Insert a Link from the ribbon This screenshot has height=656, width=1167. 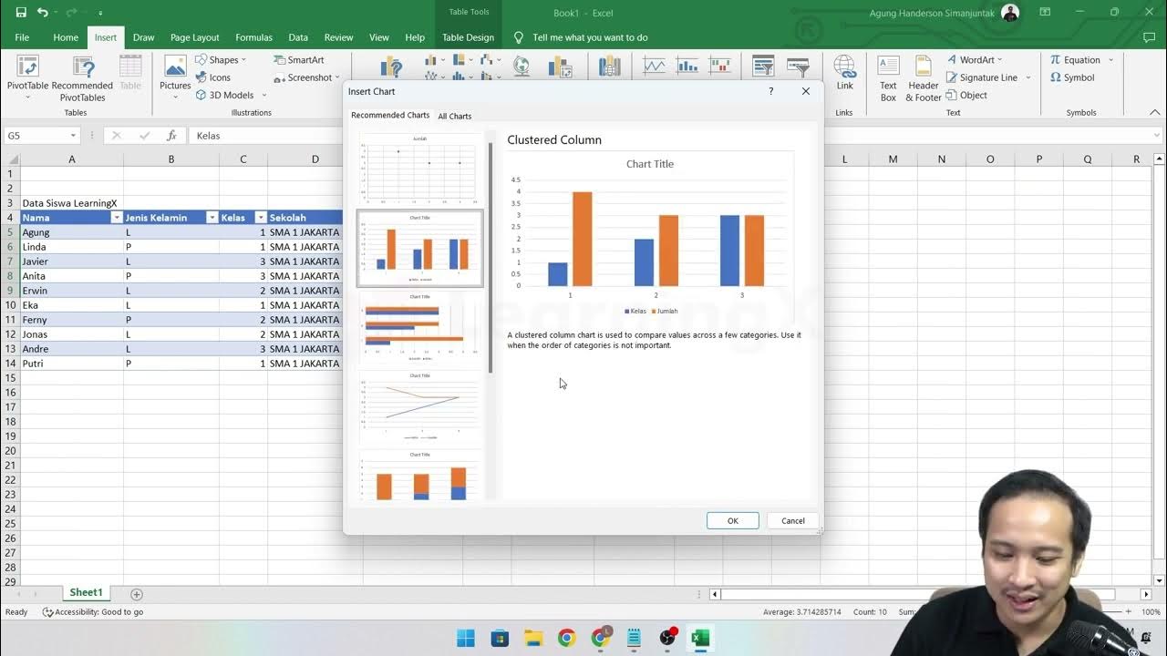point(845,73)
